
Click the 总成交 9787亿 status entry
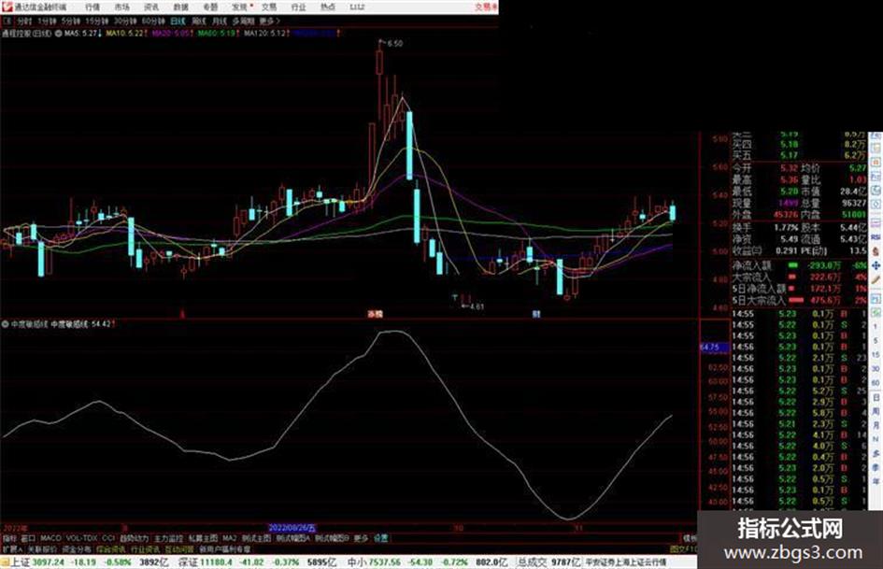pyautogui.click(x=548, y=562)
